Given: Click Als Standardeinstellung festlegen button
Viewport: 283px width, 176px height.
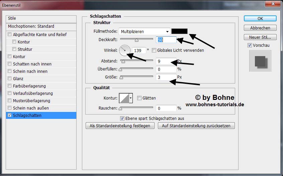Looking at the screenshot, I should tap(120, 126).
